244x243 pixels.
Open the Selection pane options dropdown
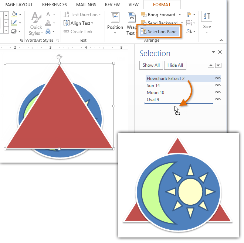[213, 52]
